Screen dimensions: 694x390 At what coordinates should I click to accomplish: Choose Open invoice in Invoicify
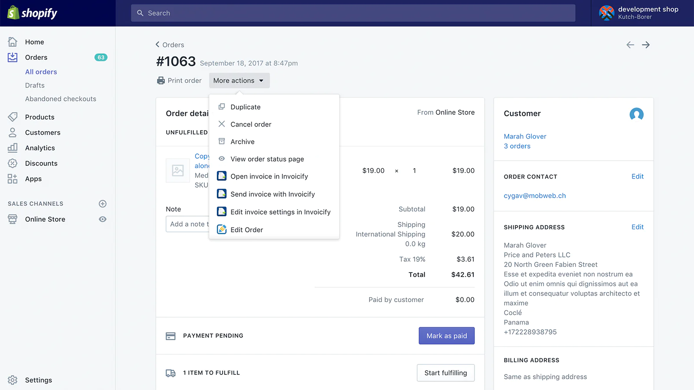click(x=269, y=176)
